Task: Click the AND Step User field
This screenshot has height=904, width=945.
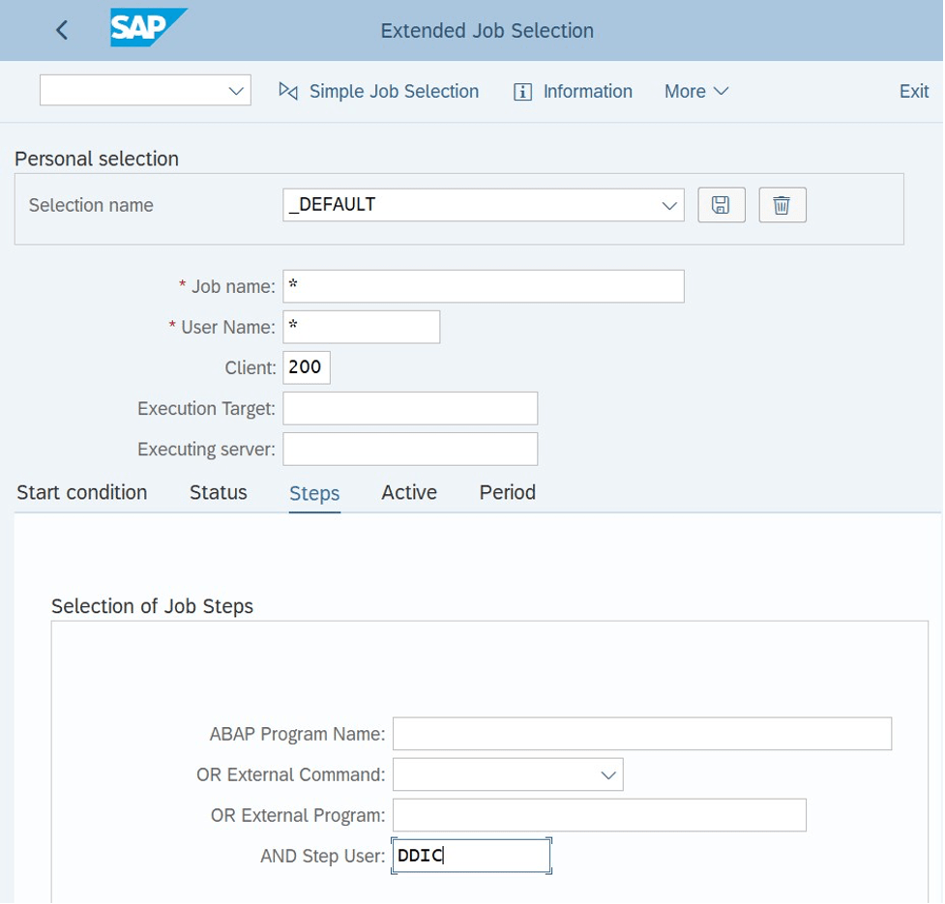Action: (x=471, y=855)
